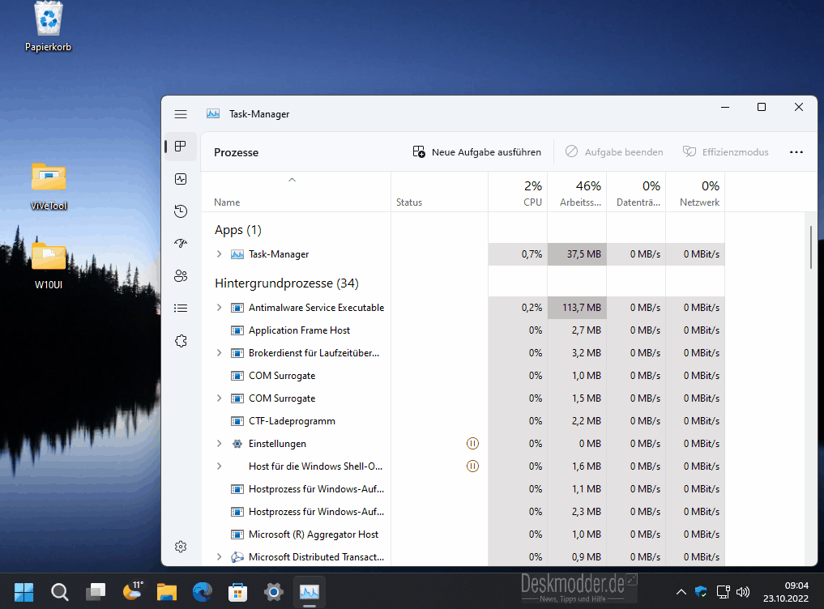The image size is (824, 609).
Task: Select the Processes sidebar icon
Action: click(181, 147)
